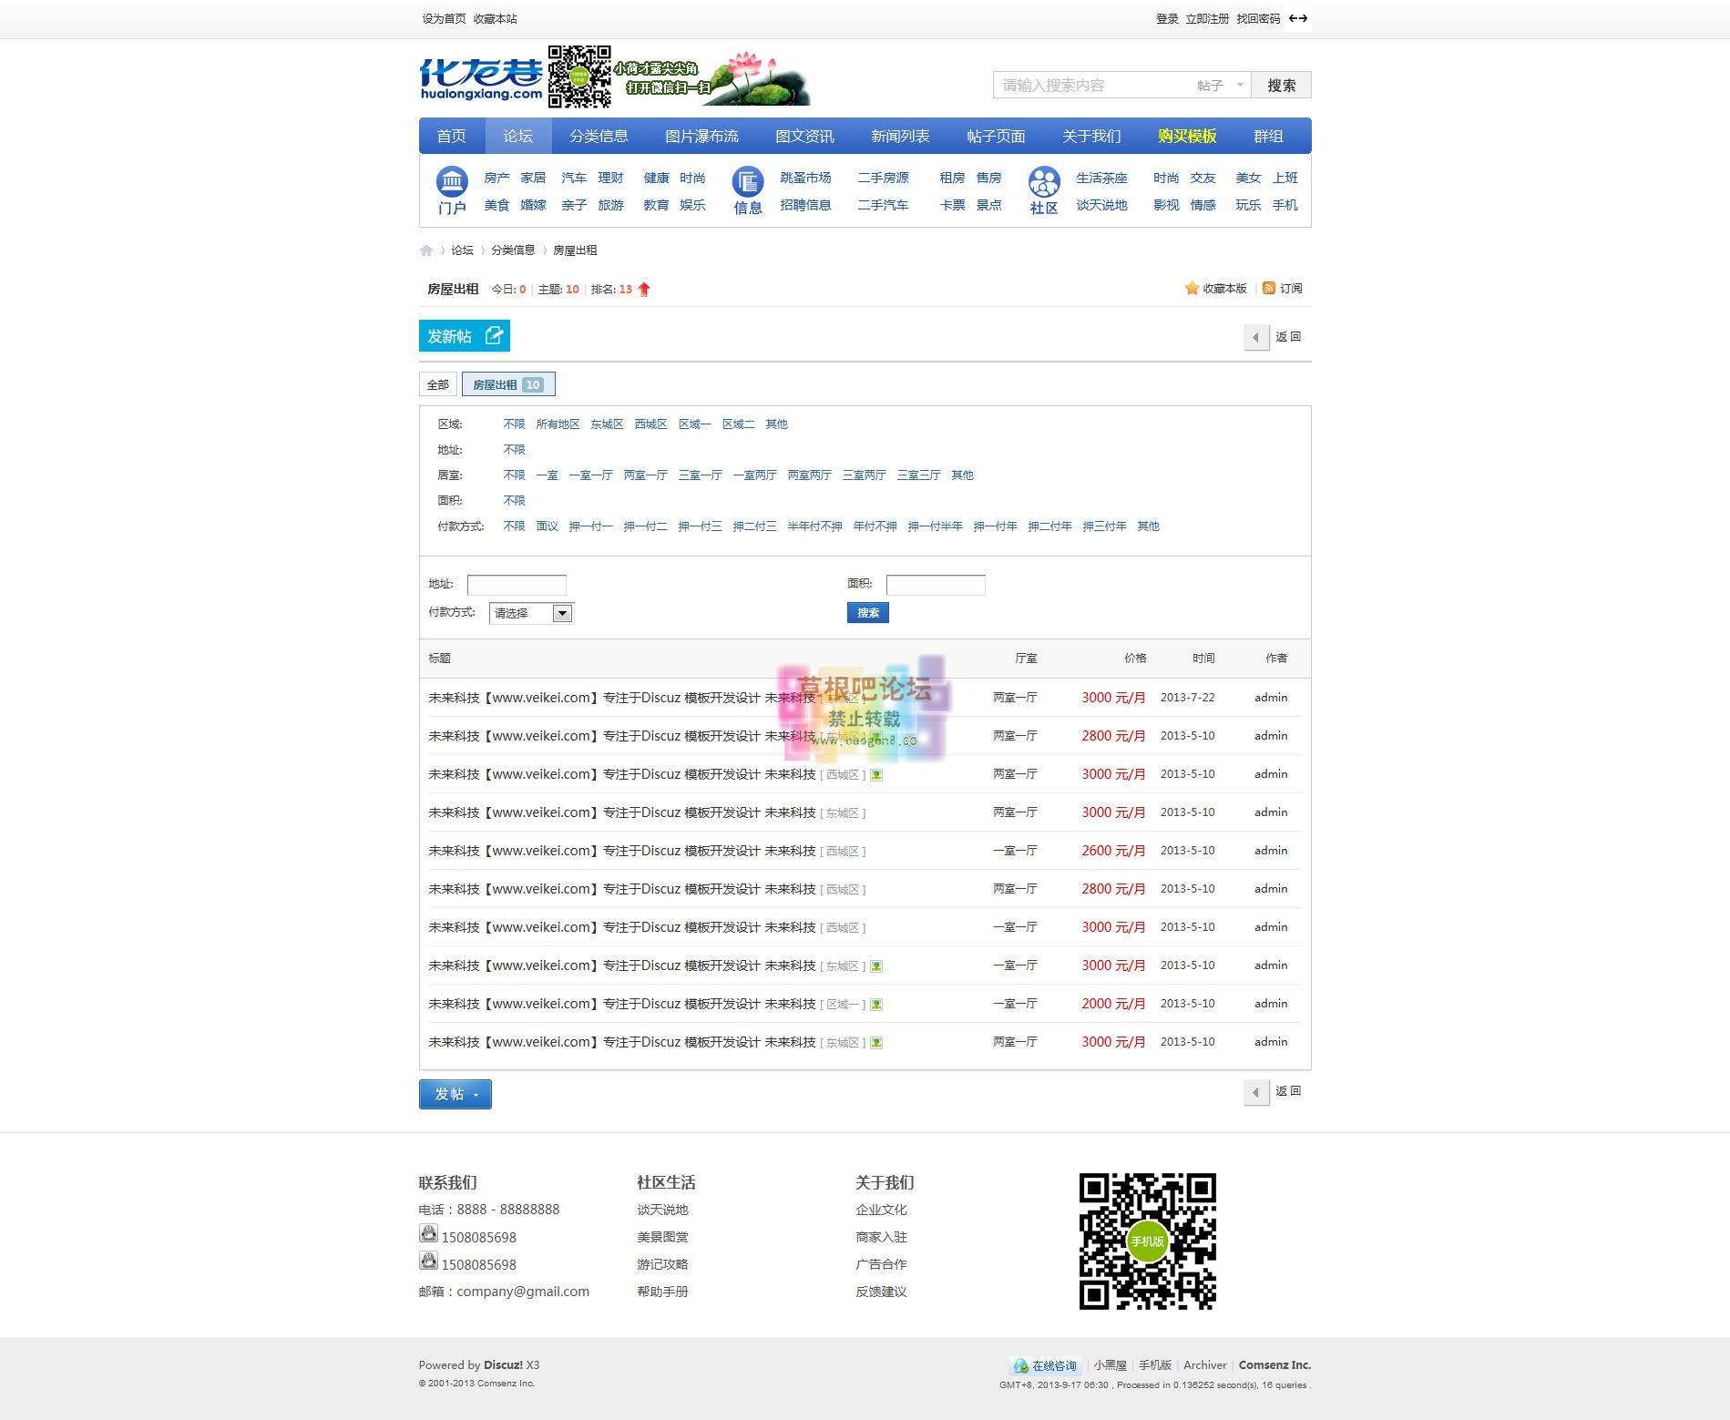
Task: Click the star icon to favorite this board
Action: [x=1192, y=289]
